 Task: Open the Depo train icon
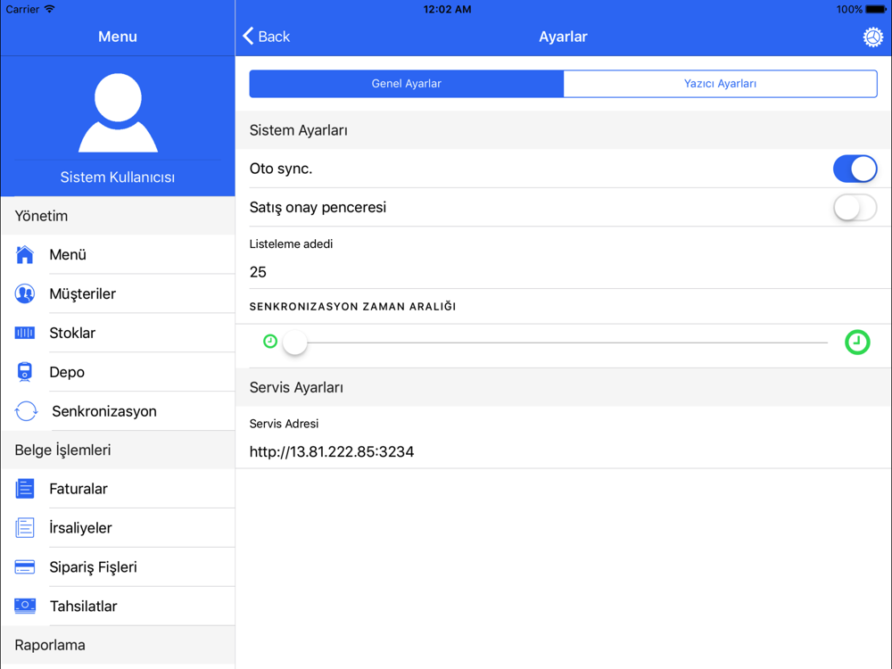click(25, 372)
